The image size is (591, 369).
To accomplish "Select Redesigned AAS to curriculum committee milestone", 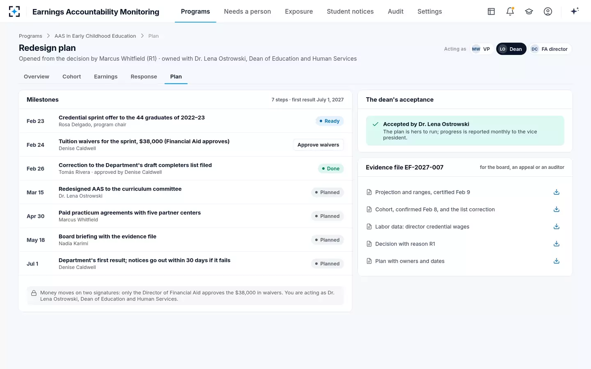I will tap(185, 192).
